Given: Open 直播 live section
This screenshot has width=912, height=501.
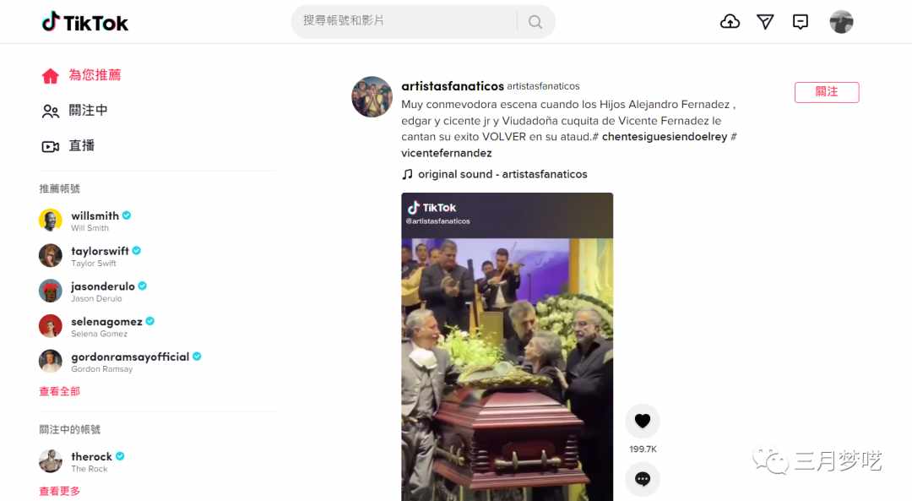Looking at the screenshot, I should point(68,145).
